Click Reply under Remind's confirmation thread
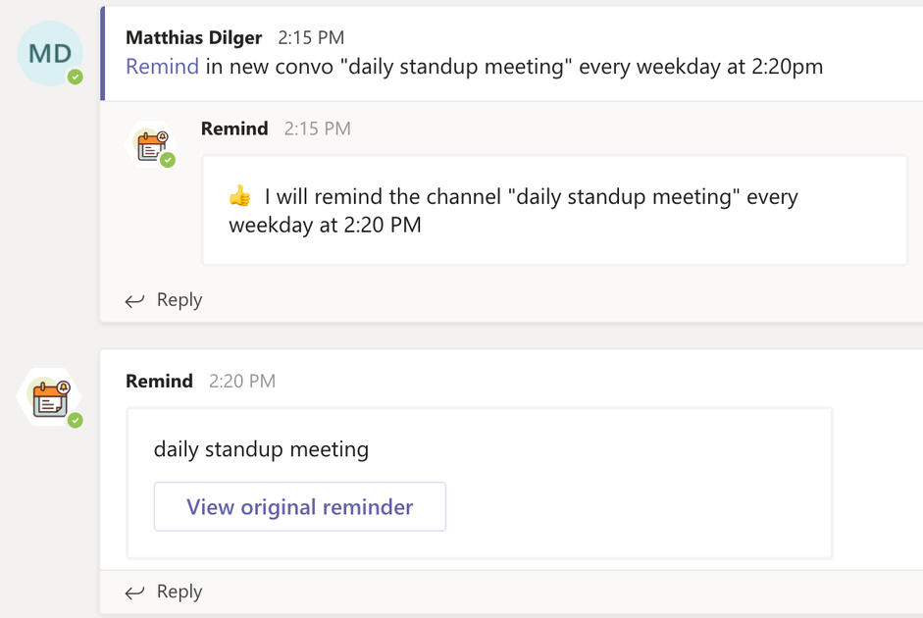Viewport: 923px width, 618px height. click(x=178, y=300)
